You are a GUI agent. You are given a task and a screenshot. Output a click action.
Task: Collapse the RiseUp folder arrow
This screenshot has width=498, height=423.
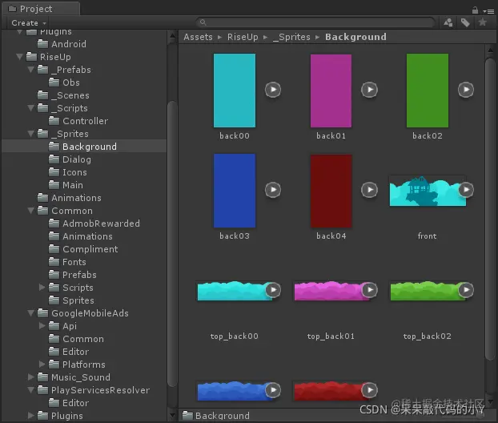point(20,57)
